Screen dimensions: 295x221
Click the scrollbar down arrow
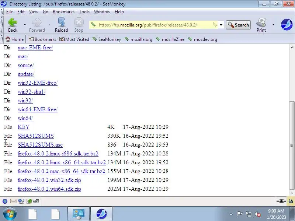(292, 193)
